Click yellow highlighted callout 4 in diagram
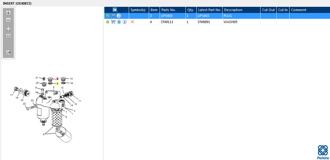 (57, 84)
